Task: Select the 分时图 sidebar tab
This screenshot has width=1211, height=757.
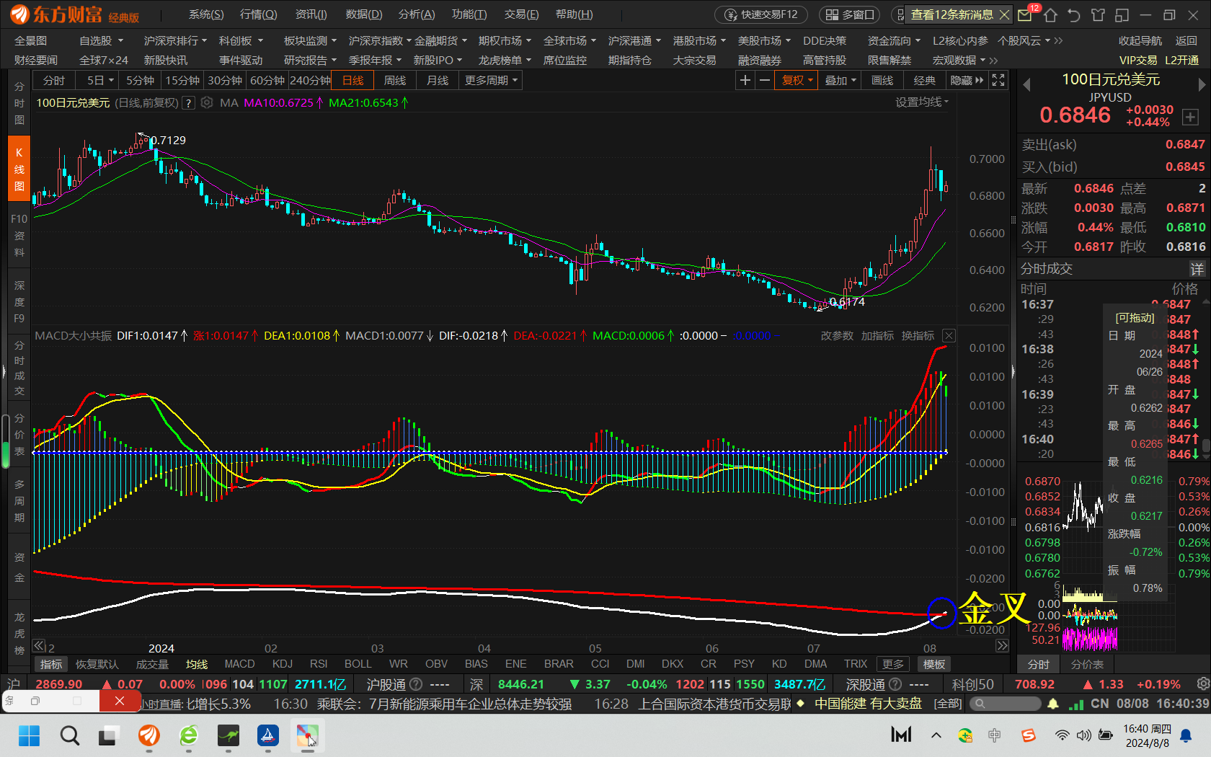Action: pos(19,103)
